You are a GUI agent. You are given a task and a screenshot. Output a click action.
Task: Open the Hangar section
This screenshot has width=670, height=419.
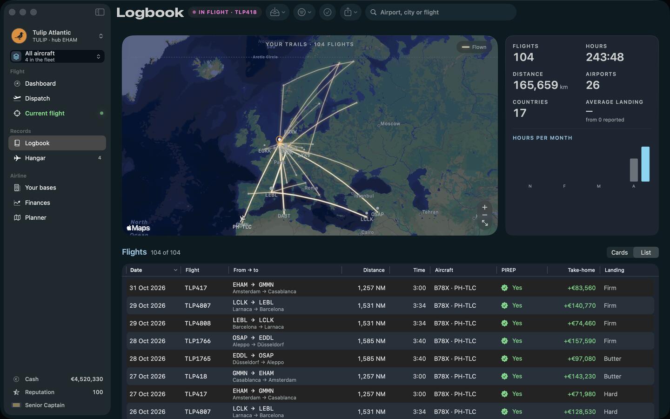(x=57, y=158)
